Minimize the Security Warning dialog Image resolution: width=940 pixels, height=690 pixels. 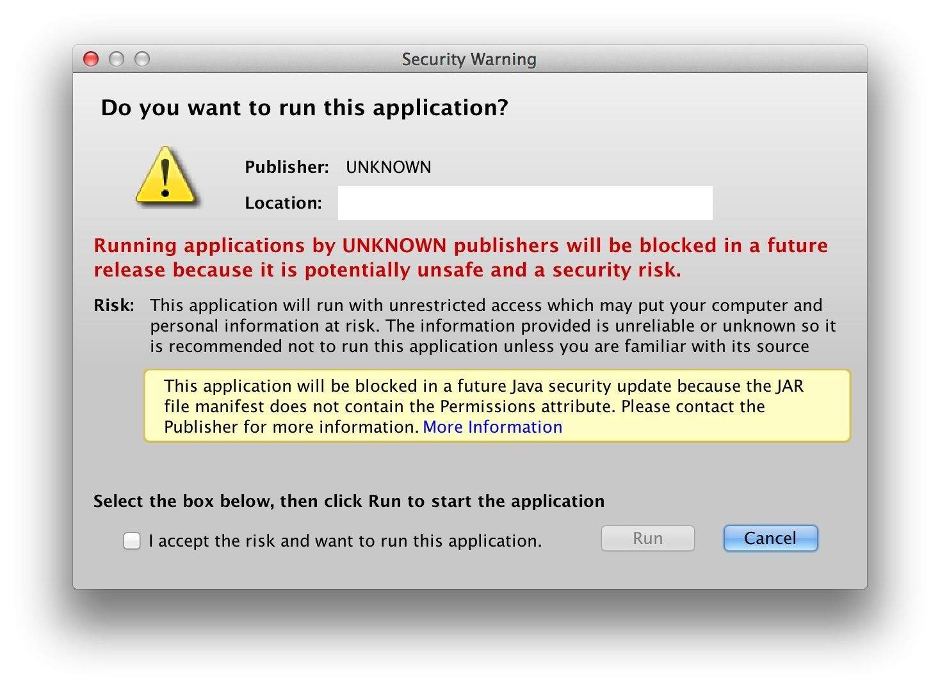[117, 60]
